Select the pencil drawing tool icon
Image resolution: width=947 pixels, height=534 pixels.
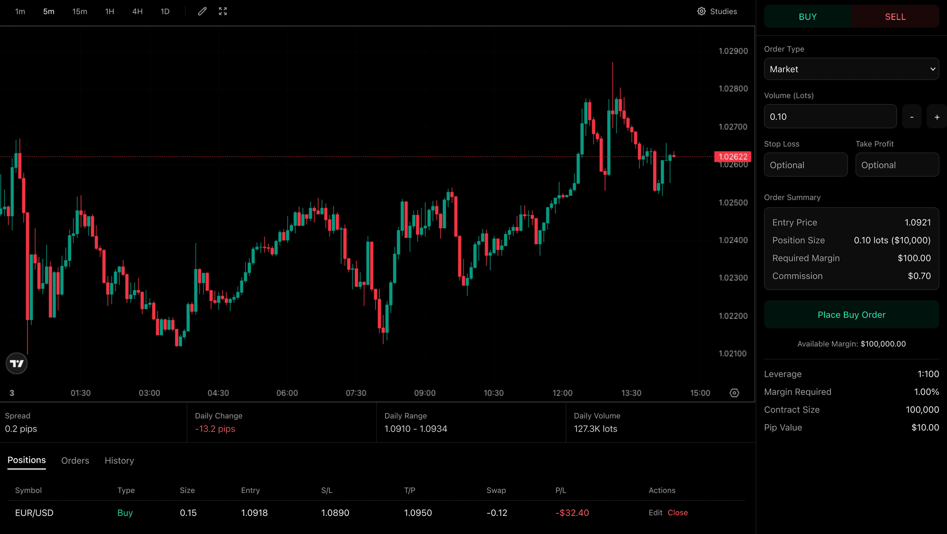click(x=202, y=12)
